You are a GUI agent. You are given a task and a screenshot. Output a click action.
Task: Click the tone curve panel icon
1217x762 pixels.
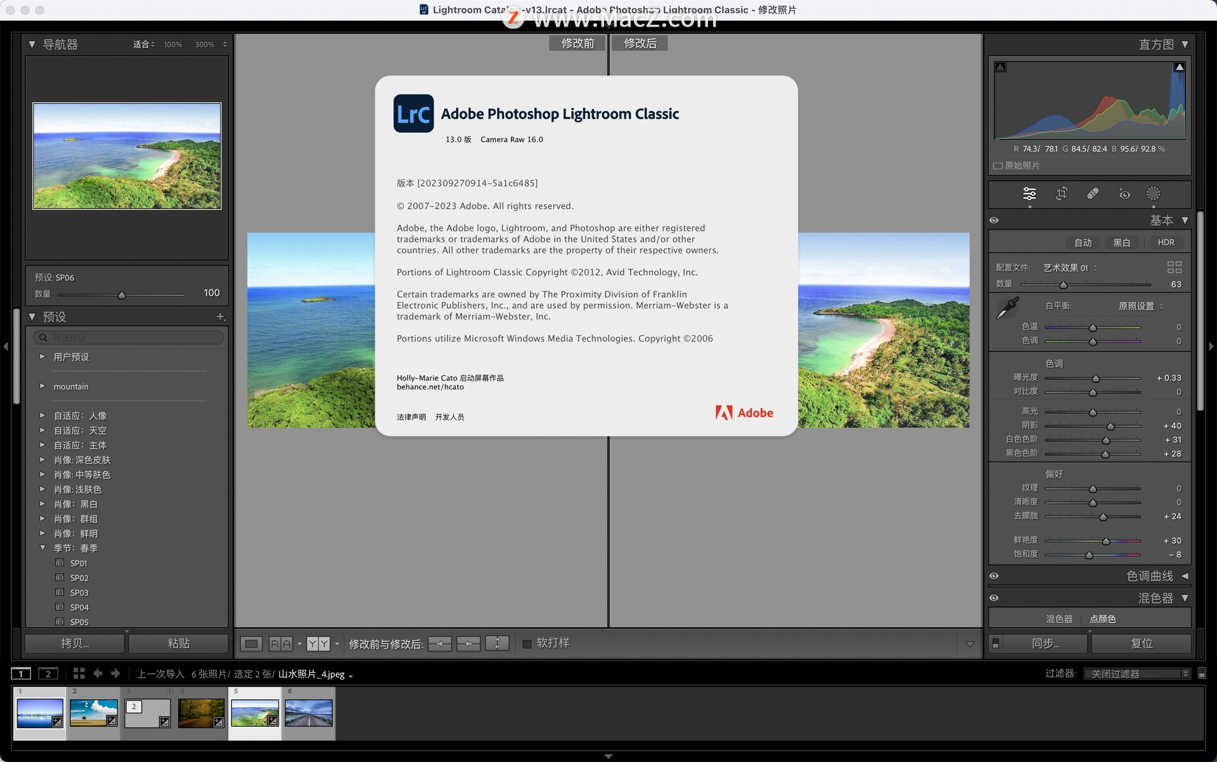point(1185,576)
